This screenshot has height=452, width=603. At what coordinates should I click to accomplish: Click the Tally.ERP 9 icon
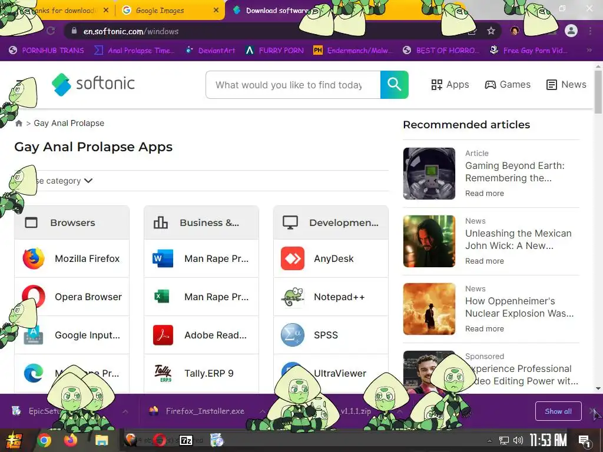(x=163, y=373)
